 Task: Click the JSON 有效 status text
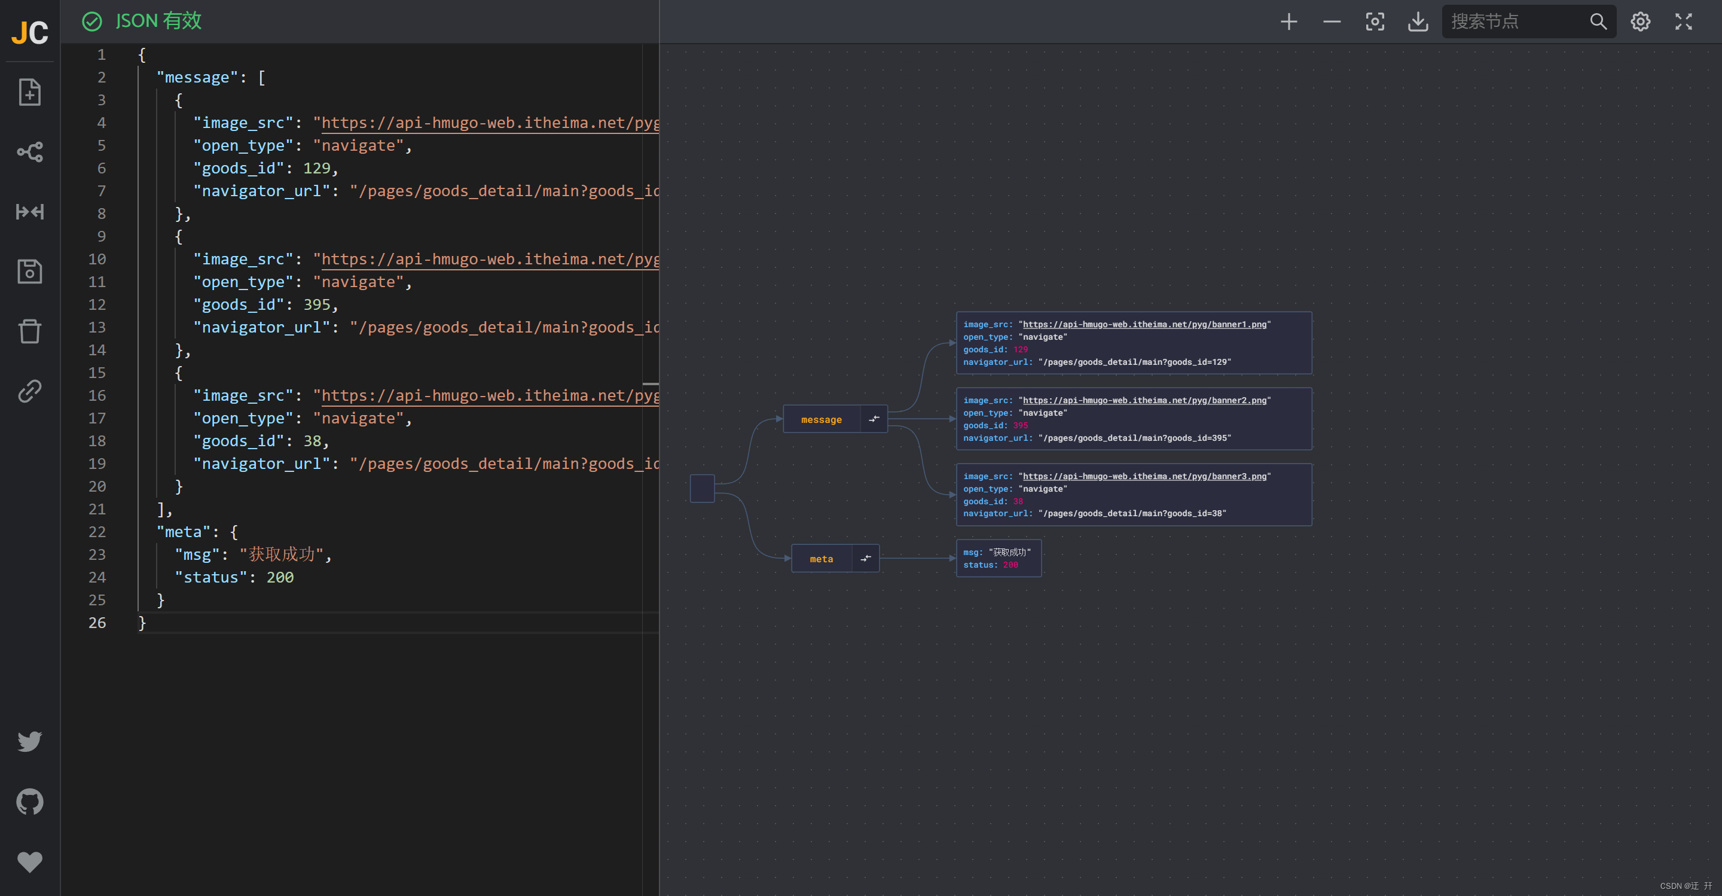click(158, 22)
